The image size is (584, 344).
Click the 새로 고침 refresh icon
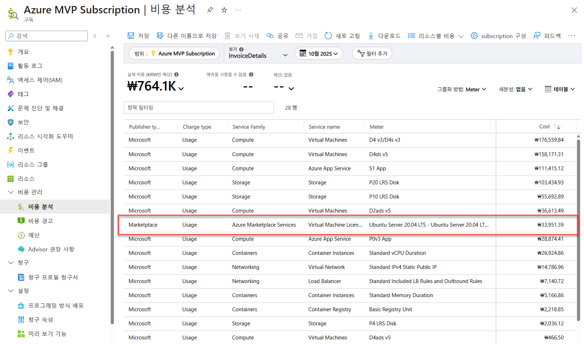(x=328, y=36)
